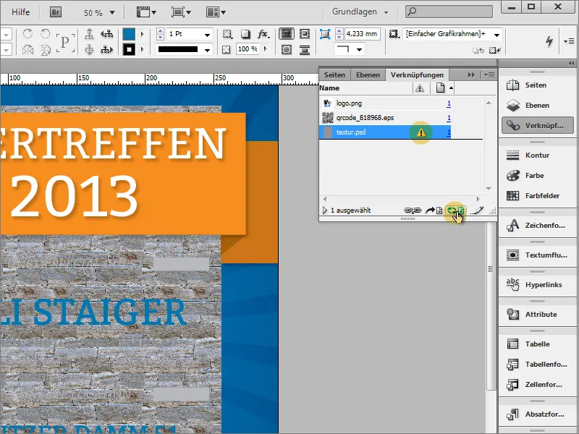Click the status warning column header icon

(x=420, y=88)
